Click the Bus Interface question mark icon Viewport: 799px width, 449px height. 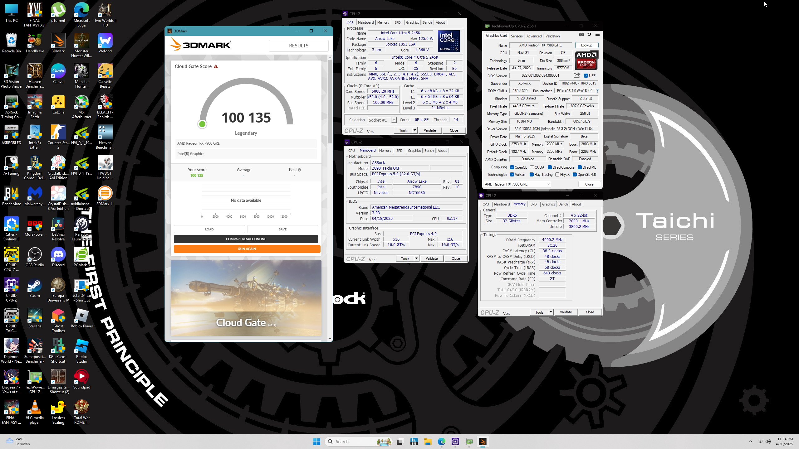(597, 91)
